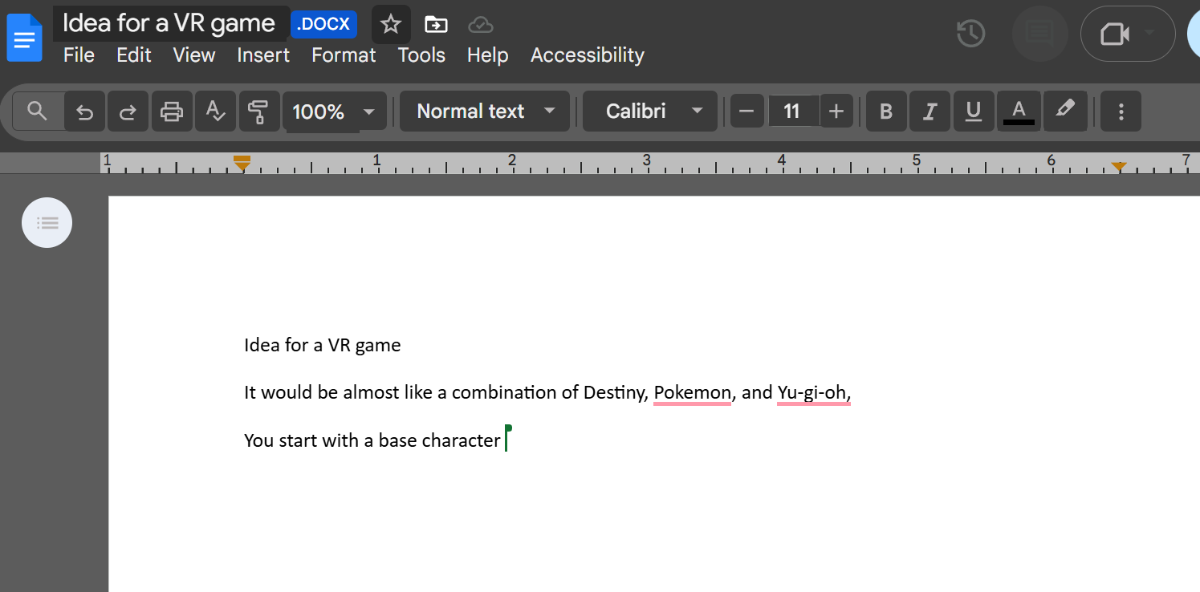
Task: Undo the last action
Action: [x=85, y=112]
